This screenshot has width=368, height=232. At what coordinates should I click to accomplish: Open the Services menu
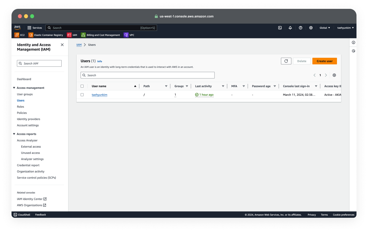[35, 28]
